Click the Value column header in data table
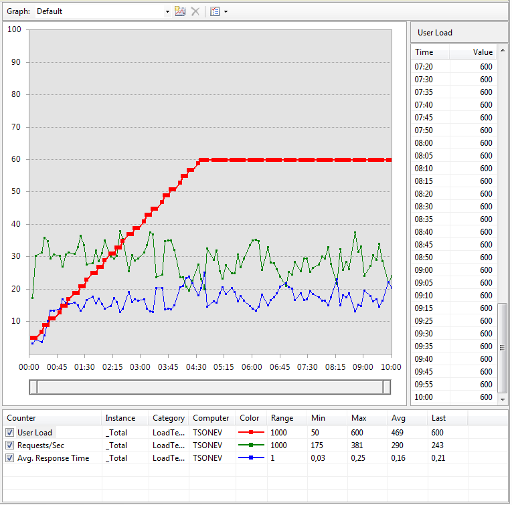 473,52
